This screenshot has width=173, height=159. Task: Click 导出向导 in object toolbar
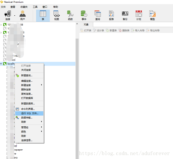click(x=153, y=30)
